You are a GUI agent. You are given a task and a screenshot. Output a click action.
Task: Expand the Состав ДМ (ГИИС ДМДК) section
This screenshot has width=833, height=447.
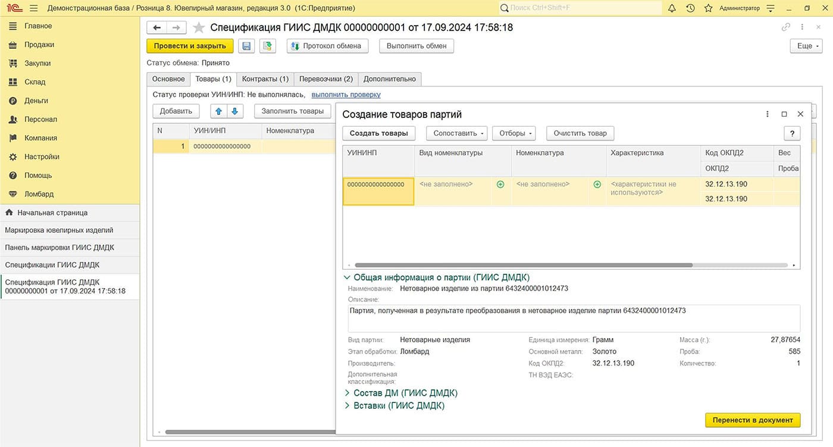coord(401,393)
